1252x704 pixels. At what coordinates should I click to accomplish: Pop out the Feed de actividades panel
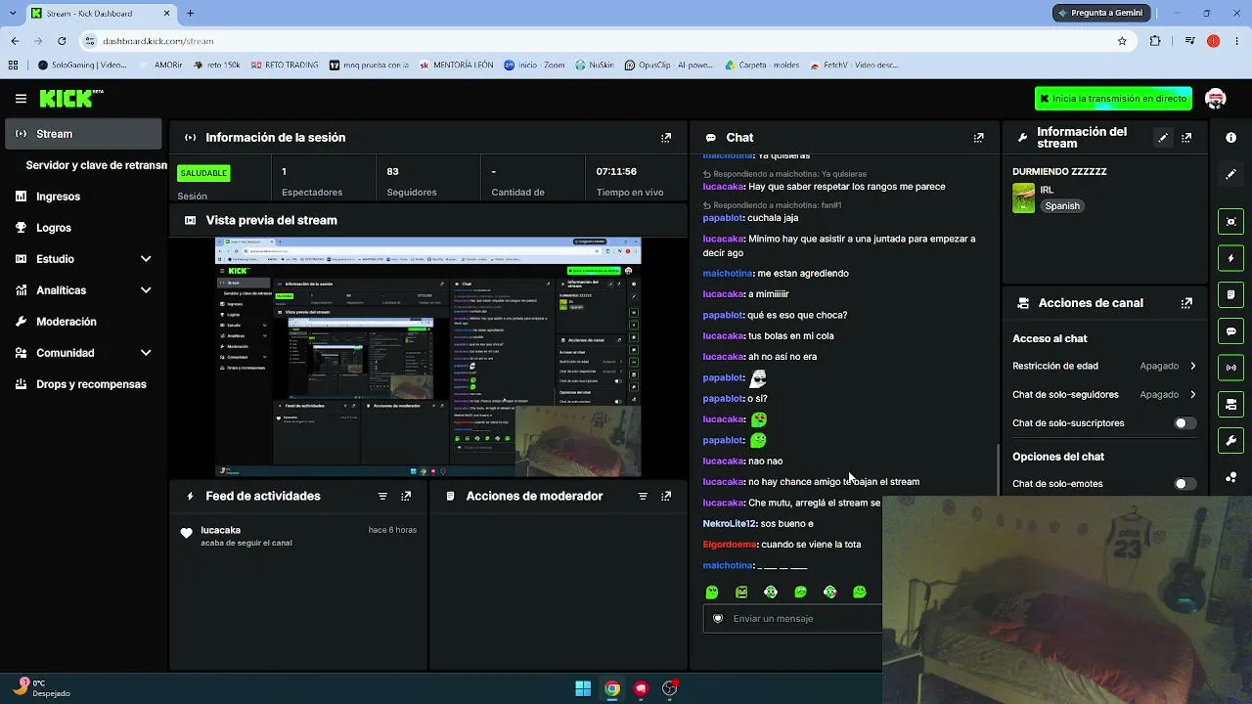[406, 497]
